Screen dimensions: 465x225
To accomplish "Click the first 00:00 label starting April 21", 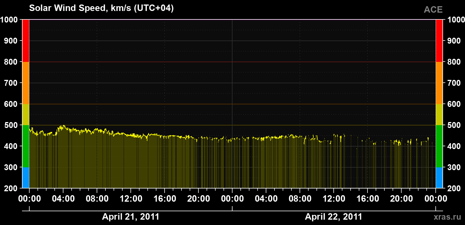I will [30, 199].
